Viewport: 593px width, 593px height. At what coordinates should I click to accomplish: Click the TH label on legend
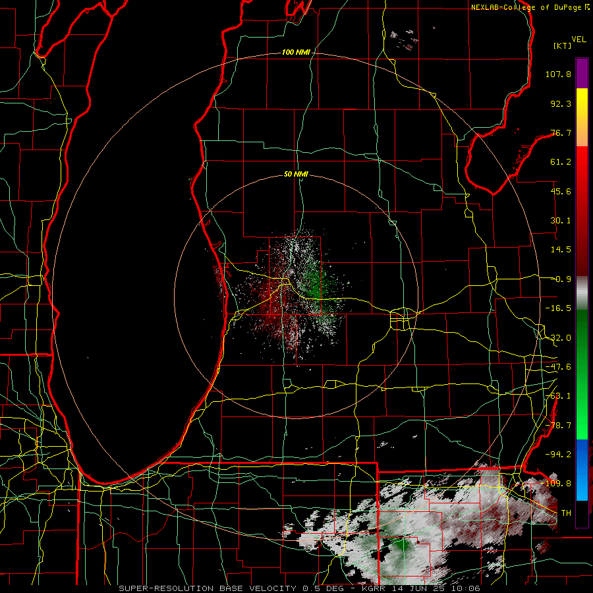tap(566, 513)
